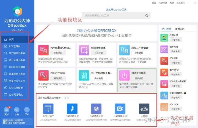The width and height of the screenshot is (198, 128).
Task: Click the 全能视频转换工具 icon
Action: coord(164,96)
